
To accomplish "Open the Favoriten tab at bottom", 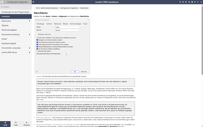I will [26, 124].
